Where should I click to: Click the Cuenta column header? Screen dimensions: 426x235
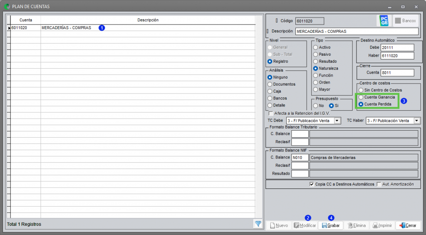coord(26,20)
